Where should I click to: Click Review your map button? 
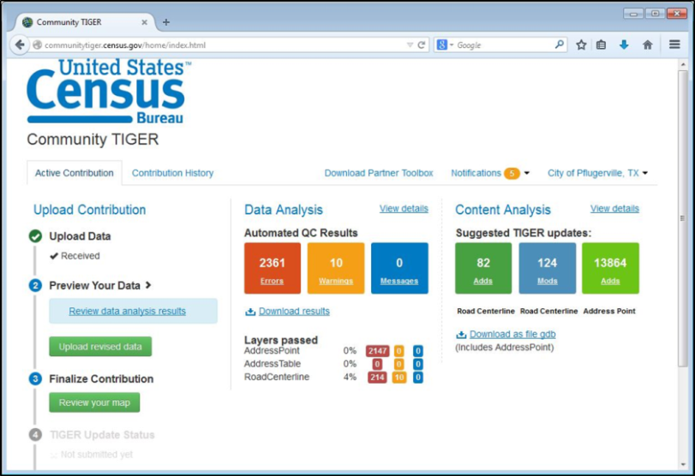point(94,402)
